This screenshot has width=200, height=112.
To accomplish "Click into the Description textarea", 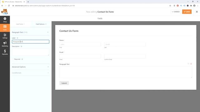I will [31, 52].
